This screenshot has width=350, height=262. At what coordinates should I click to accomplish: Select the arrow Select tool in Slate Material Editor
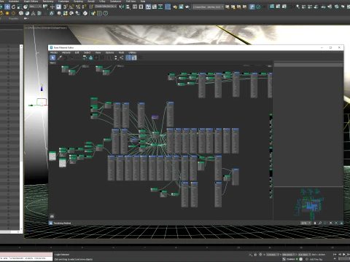(x=52, y=57)
